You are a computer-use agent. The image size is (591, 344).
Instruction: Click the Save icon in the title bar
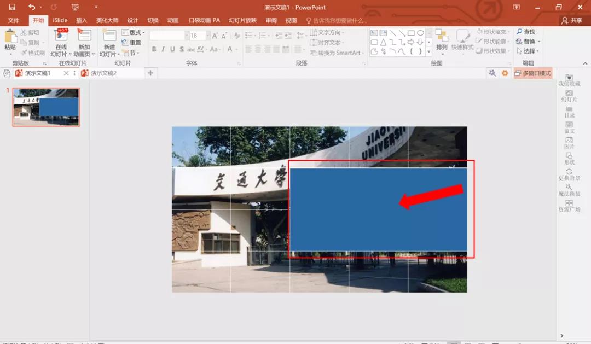coord(12,7)
